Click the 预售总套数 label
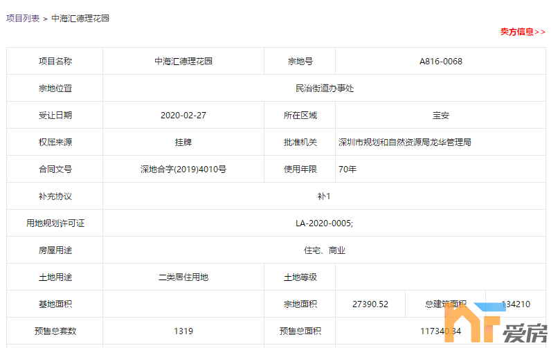This screenshot has width=551, height=348. point(55,331)
